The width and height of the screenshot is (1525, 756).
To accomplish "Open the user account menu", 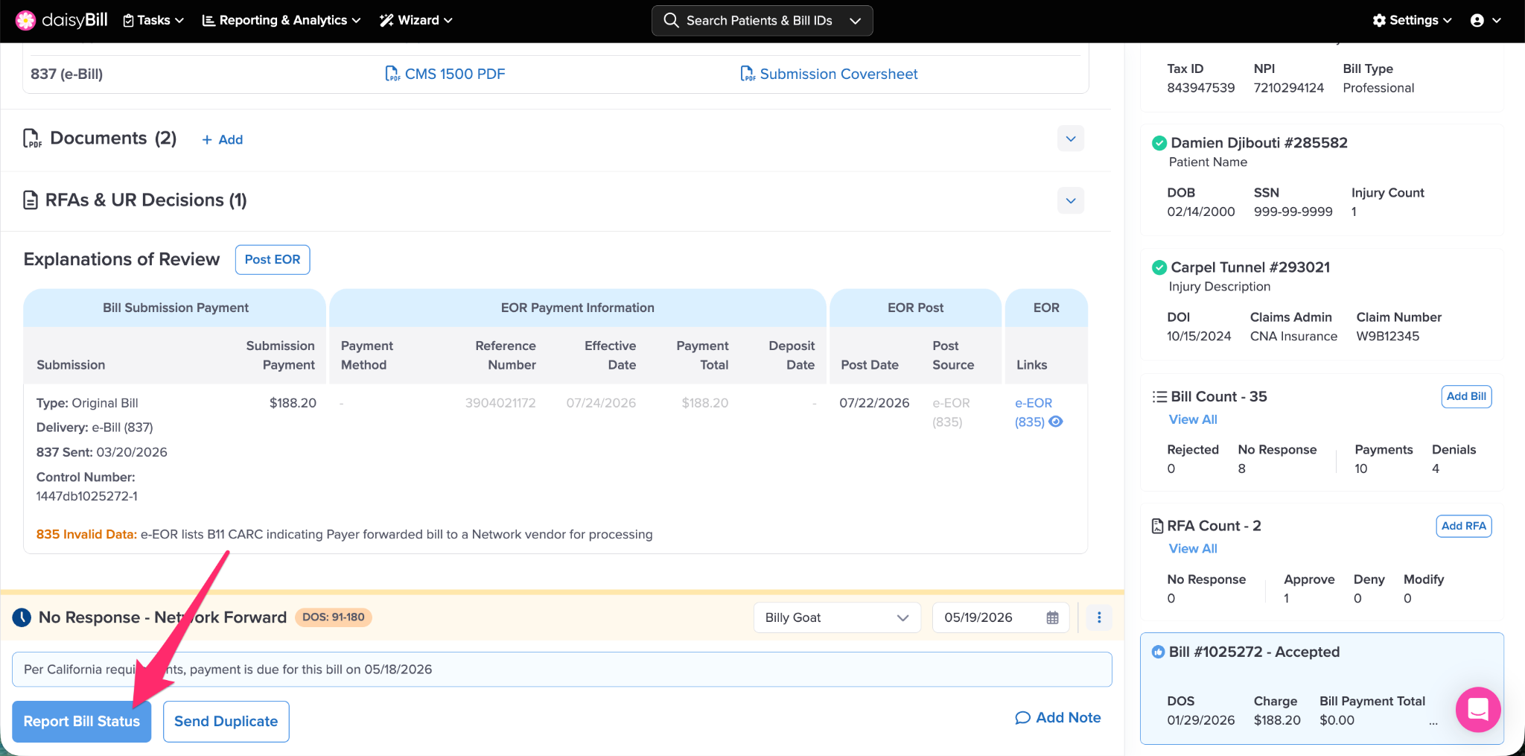I will tap(1486, 20).
